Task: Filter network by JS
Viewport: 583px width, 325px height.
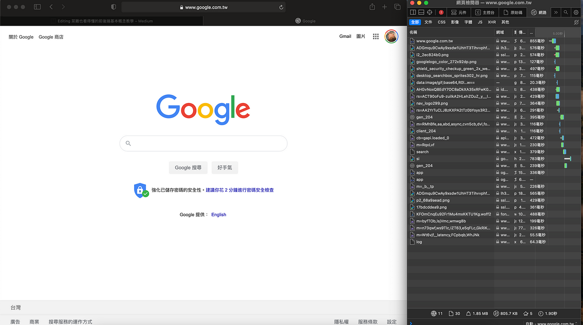Action: pos(480,22)
